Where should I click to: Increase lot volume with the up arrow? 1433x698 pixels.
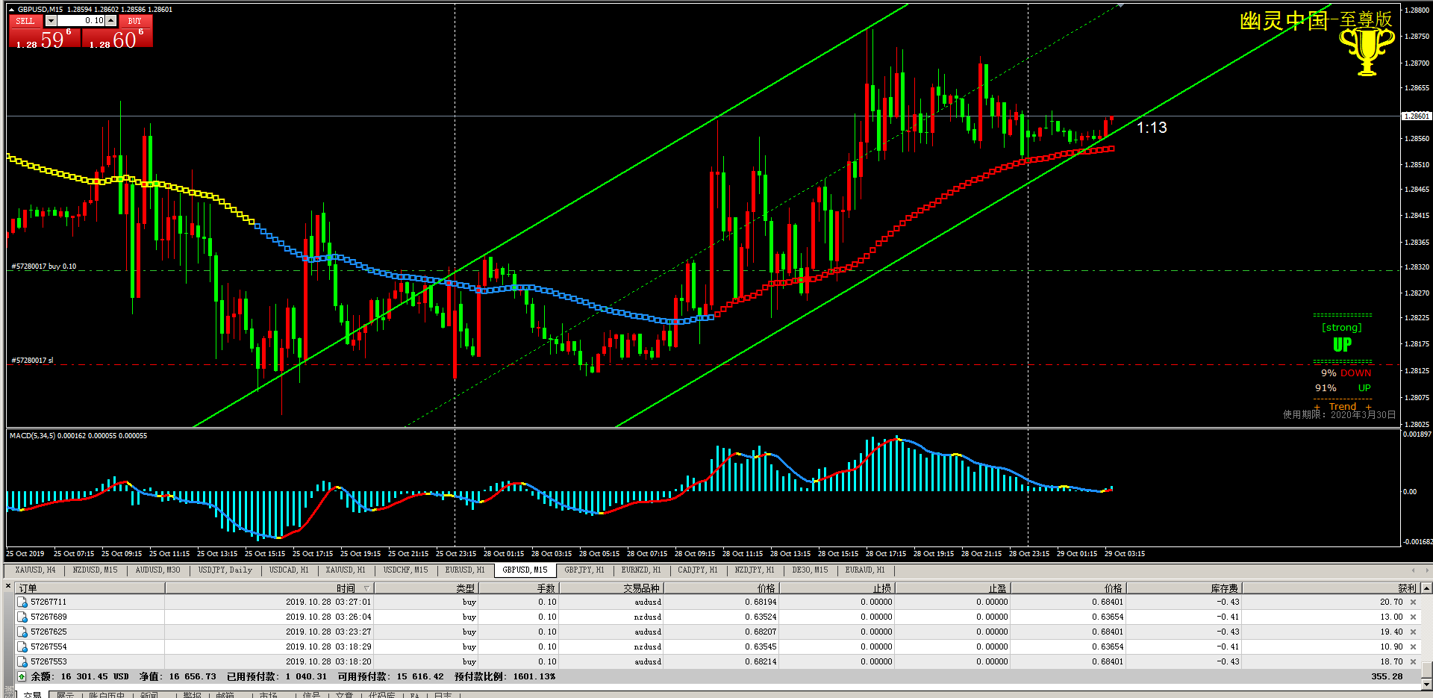[111, 21]
